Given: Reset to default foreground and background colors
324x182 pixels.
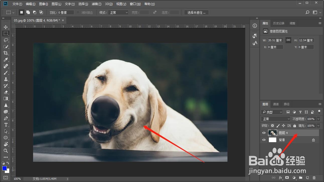Looking at the screenshot, I should [x=4, y=163].
